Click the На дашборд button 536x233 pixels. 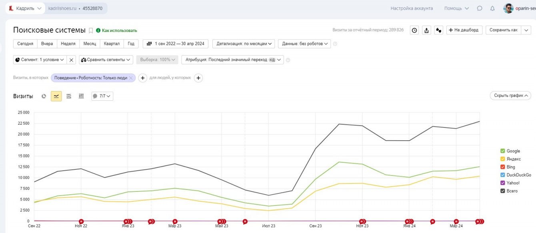click(x=464, y=30)
